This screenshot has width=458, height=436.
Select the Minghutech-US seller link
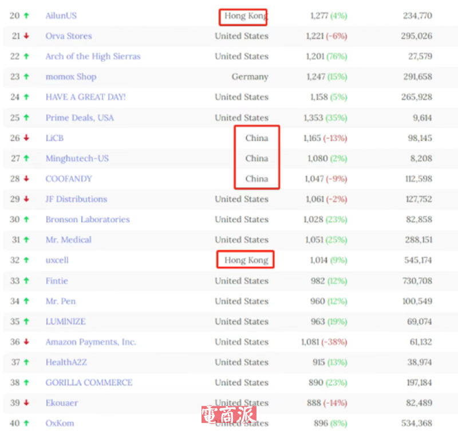pyautogui.click(x=77, y=158)
